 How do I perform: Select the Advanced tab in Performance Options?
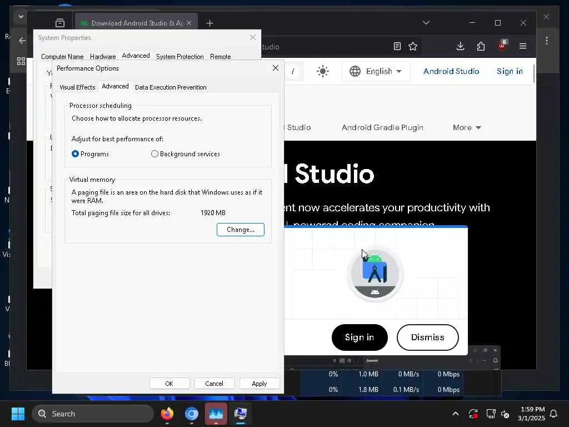(115, 86)
